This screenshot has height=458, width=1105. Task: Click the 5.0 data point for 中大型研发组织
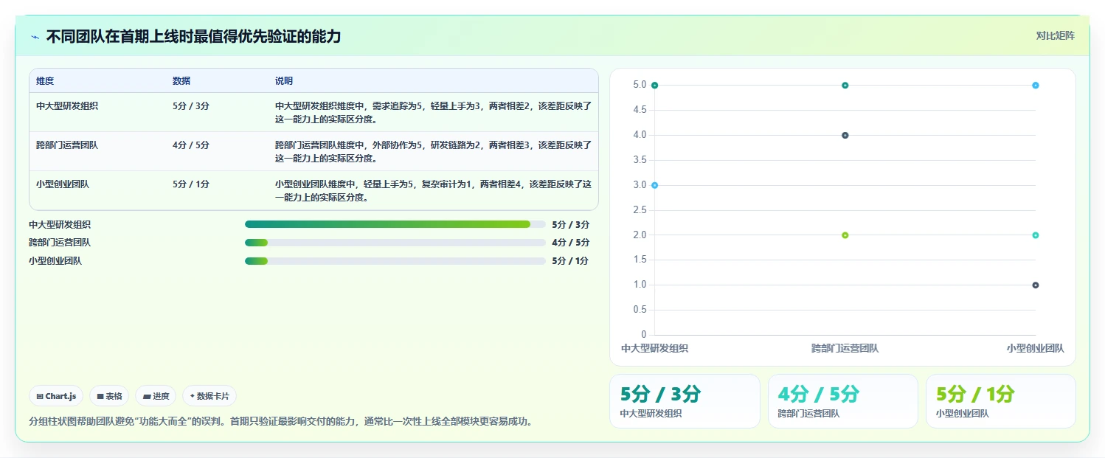pos(654,86)
